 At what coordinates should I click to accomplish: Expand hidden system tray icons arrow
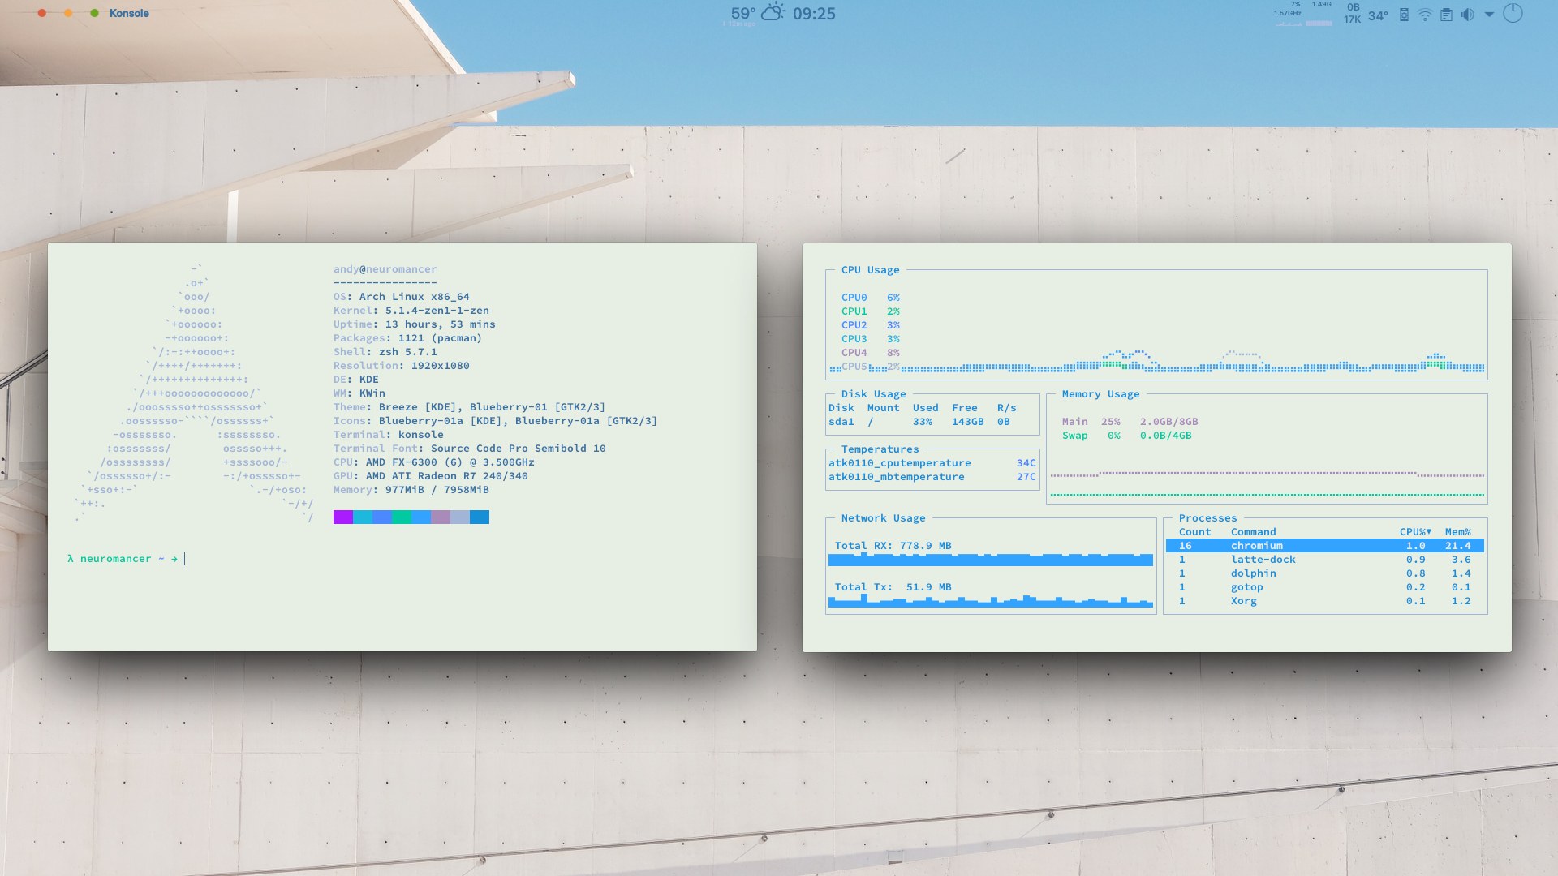pos(1489,15)
